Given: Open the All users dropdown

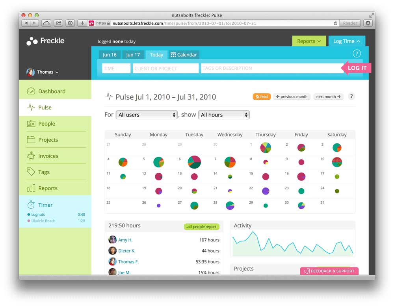Looking at the screenshot, I should pos(147,115).
